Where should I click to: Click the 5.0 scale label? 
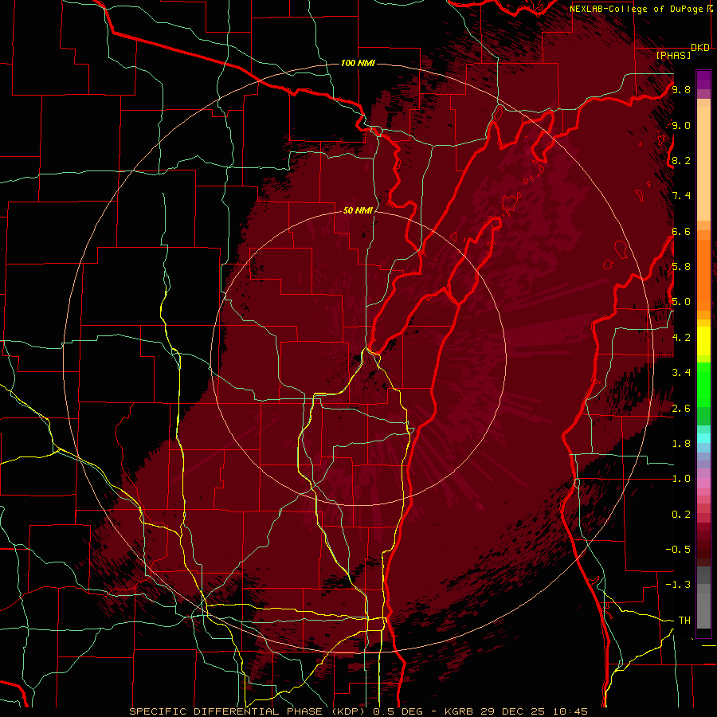click(681, 302)
